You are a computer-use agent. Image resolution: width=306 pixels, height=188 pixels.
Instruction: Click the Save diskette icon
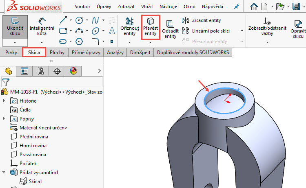296,7
